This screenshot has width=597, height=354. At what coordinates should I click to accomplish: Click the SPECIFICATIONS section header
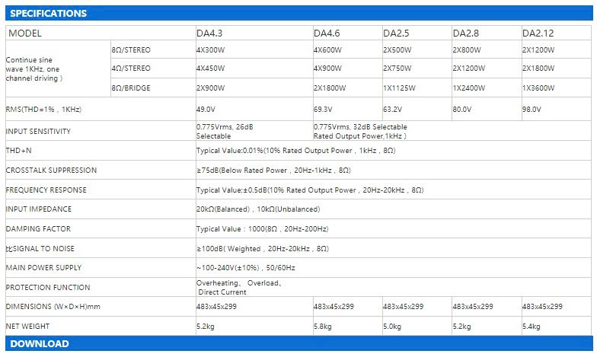coord(48,14)
